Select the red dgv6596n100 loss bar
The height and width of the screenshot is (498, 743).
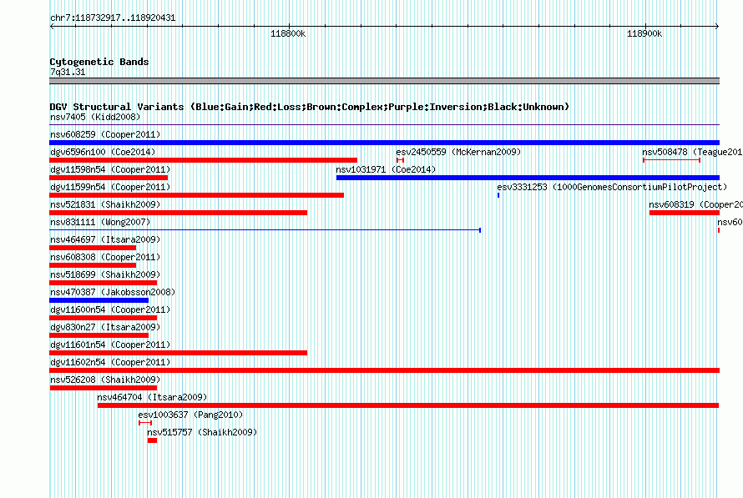(x=204, y=160)
